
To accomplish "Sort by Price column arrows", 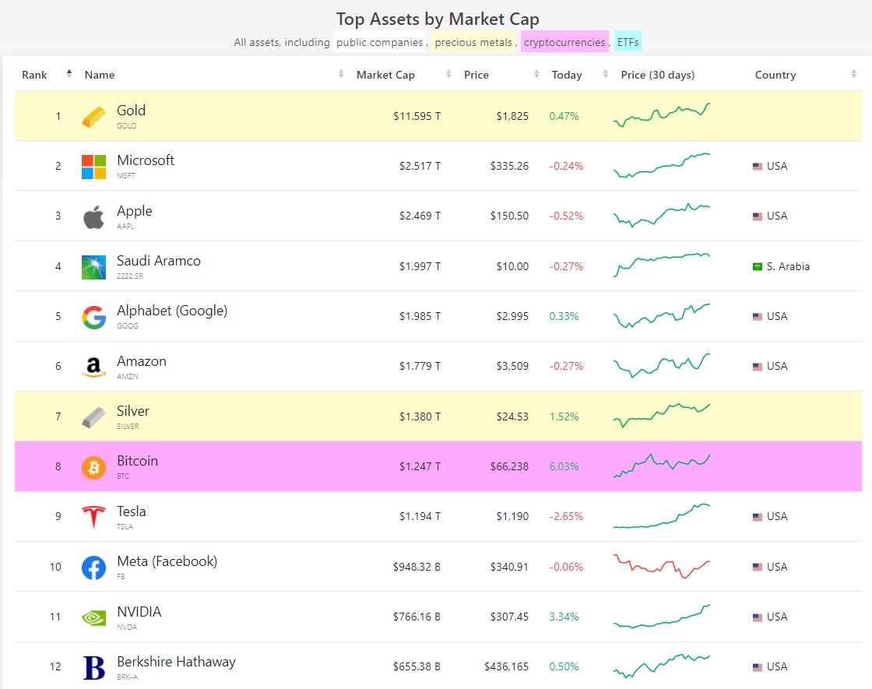I will (x=536, y=73).
